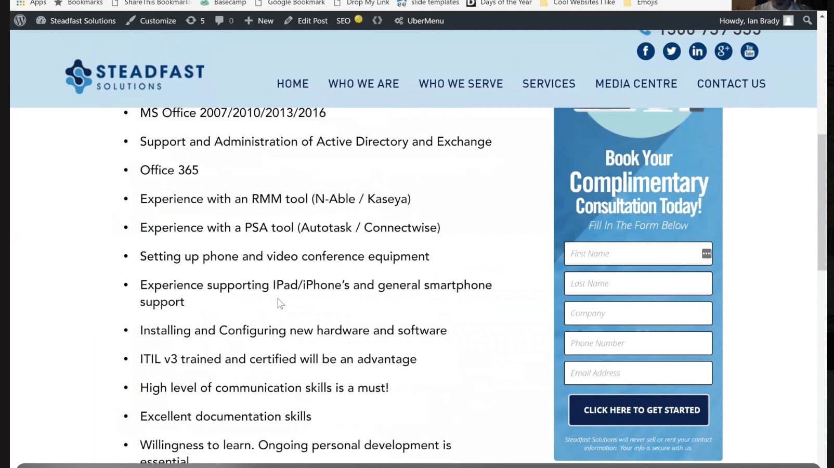834x468 pixels.
Task: Select Edit Post in admin bar
Action: (306, 21)
